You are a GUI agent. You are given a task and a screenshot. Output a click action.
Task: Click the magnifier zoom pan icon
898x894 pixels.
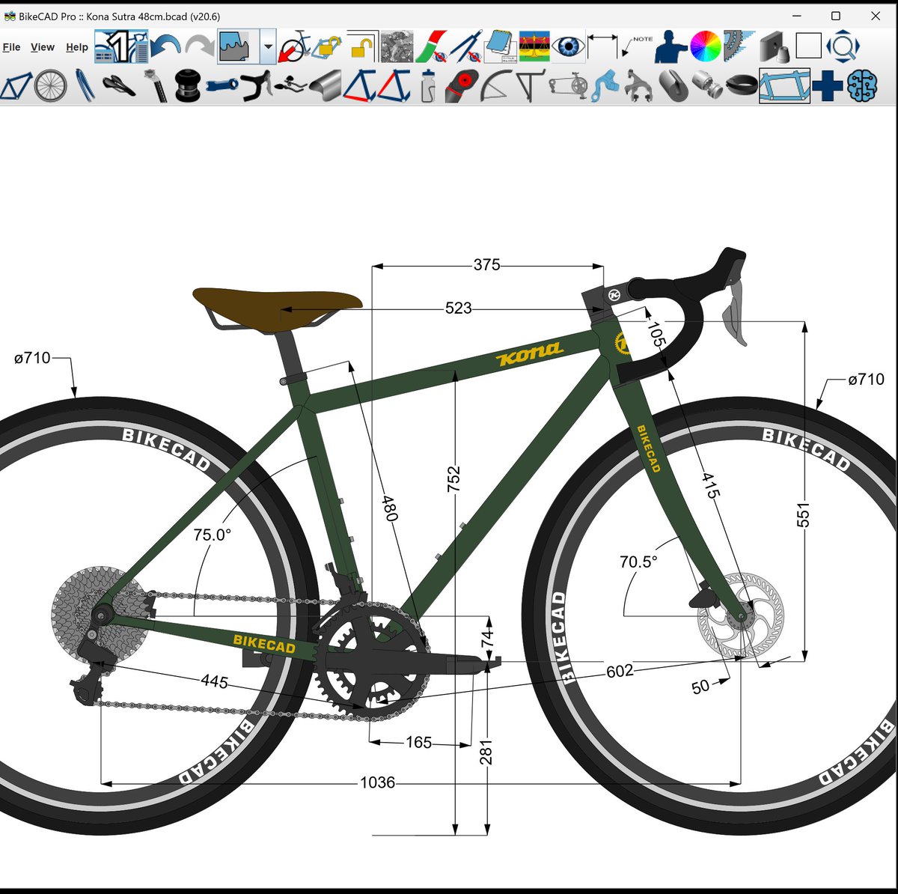(x=843, y=46)
